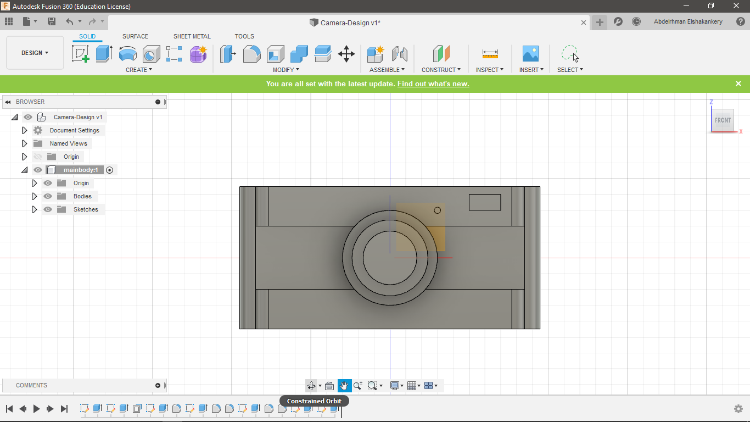Expand the Sketches folder

pos(34,209)
